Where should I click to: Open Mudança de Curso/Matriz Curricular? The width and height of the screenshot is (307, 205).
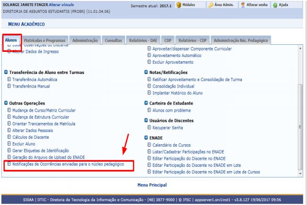point(44,110)
